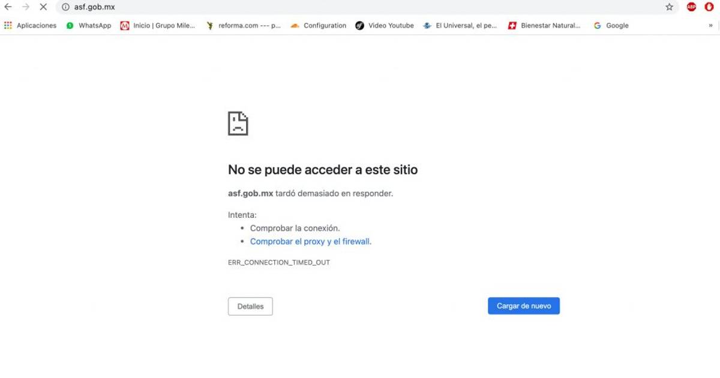Click the site info icon in address bar
The width and height of the screenshot is (720, 378).
(x=65, y=7)
